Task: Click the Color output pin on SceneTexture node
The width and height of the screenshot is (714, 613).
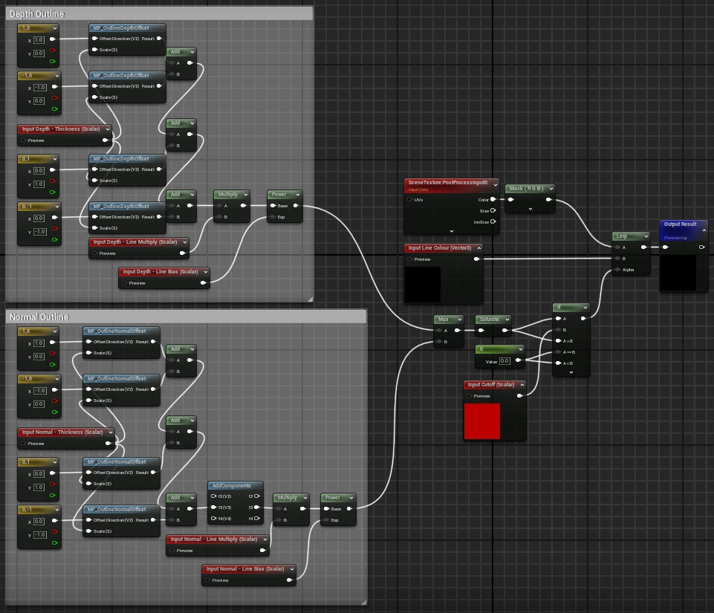Action: (x=493, y=199)
